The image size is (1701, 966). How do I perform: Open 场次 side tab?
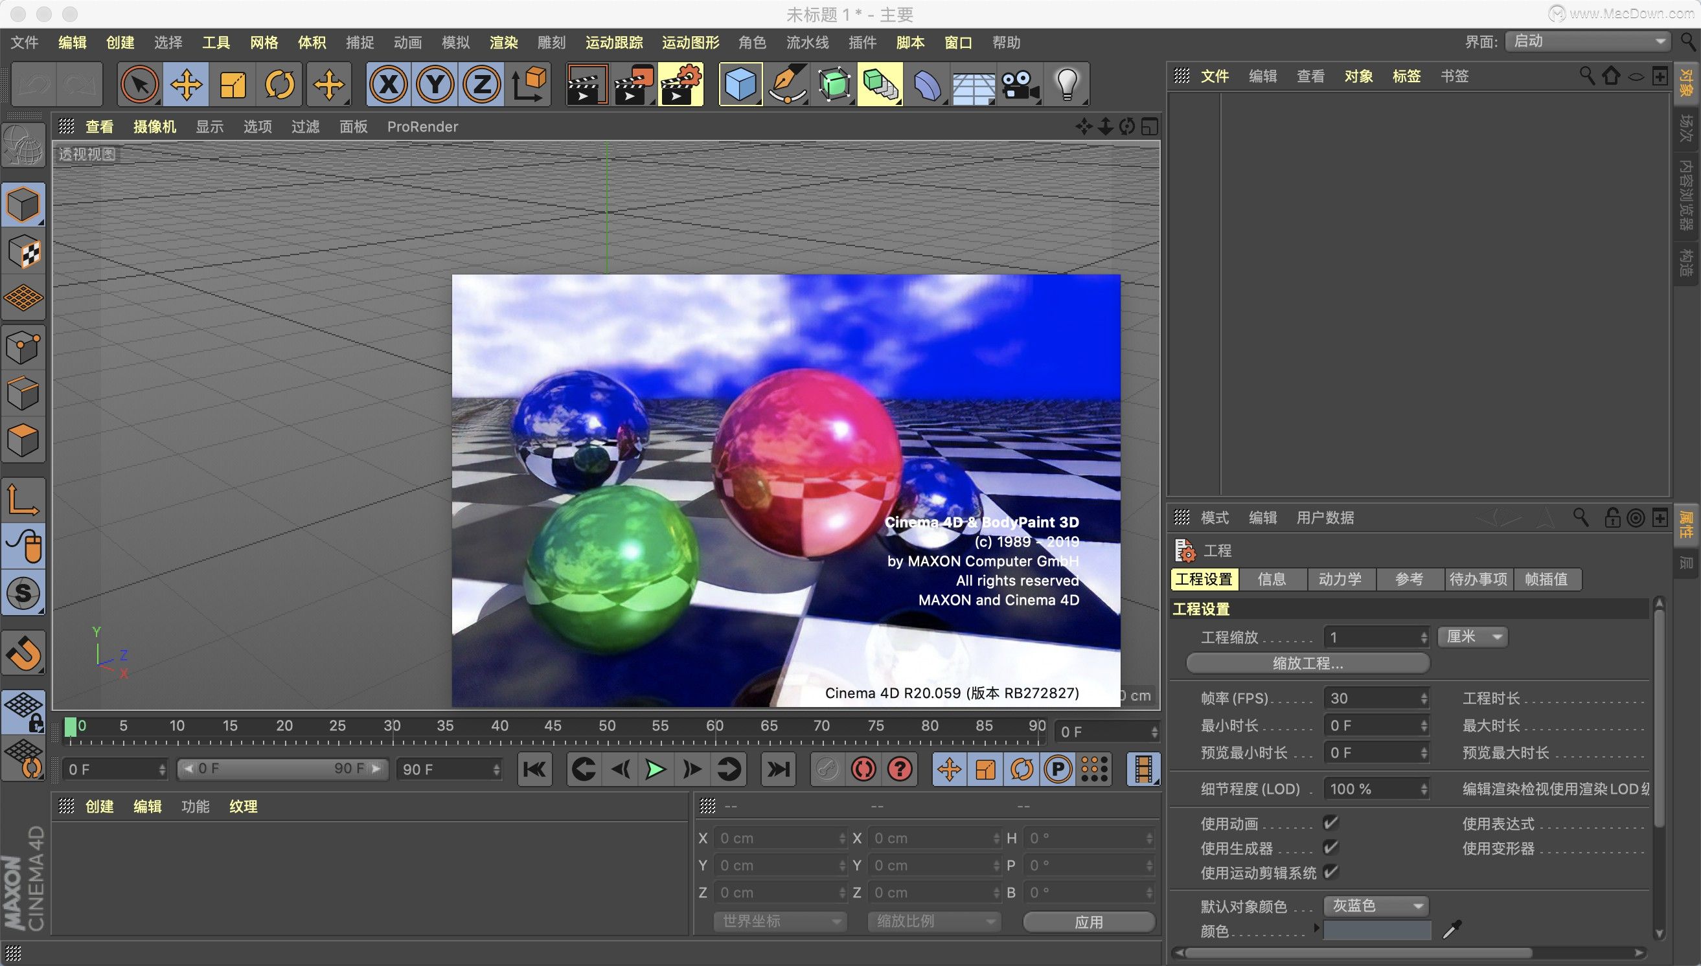pos(1685,129)
